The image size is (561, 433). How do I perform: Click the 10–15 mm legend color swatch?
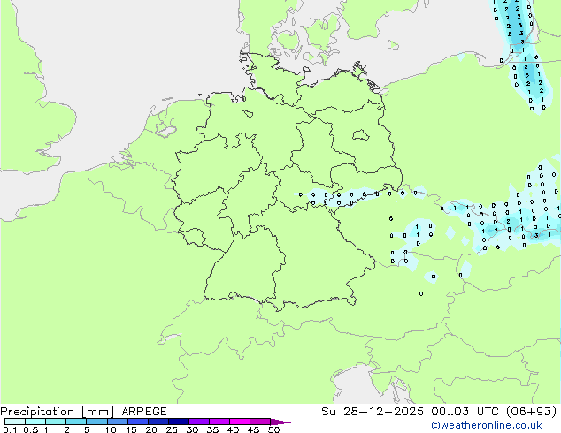[x=118, y=422]
